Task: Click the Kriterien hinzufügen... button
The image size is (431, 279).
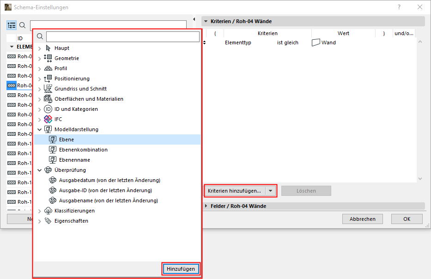Action: pyautogui.click(x=235, y=191)
